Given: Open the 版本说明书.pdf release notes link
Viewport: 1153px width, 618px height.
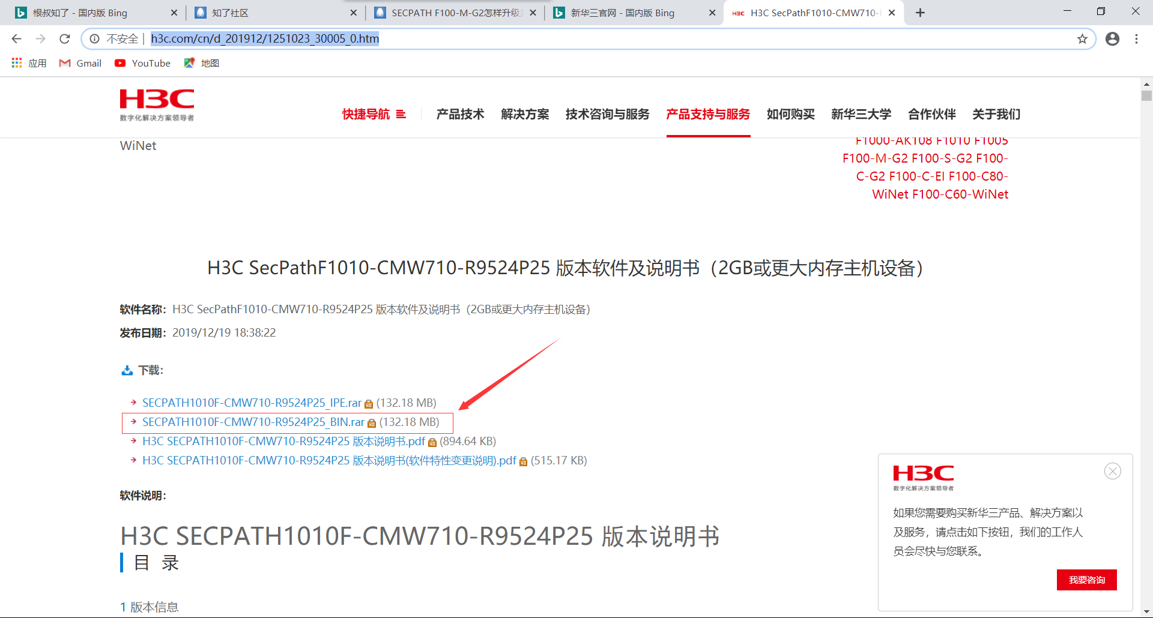Looking at the screenshot, I should click(283, 441).
